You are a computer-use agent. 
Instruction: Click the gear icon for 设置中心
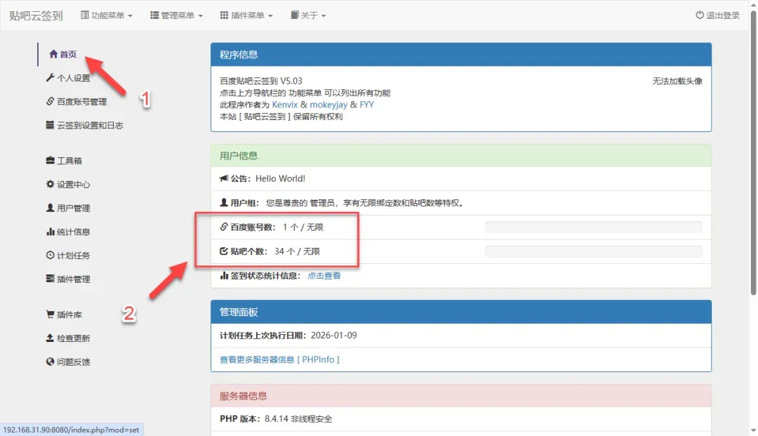50,185
